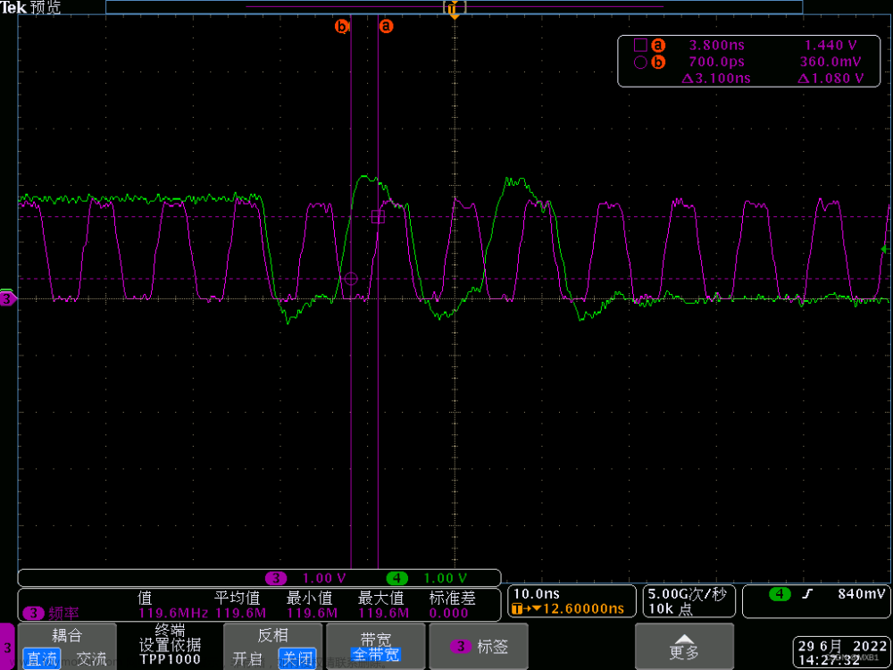Expand the 更多 menu

pyautogui.click(x=685, y=646)
